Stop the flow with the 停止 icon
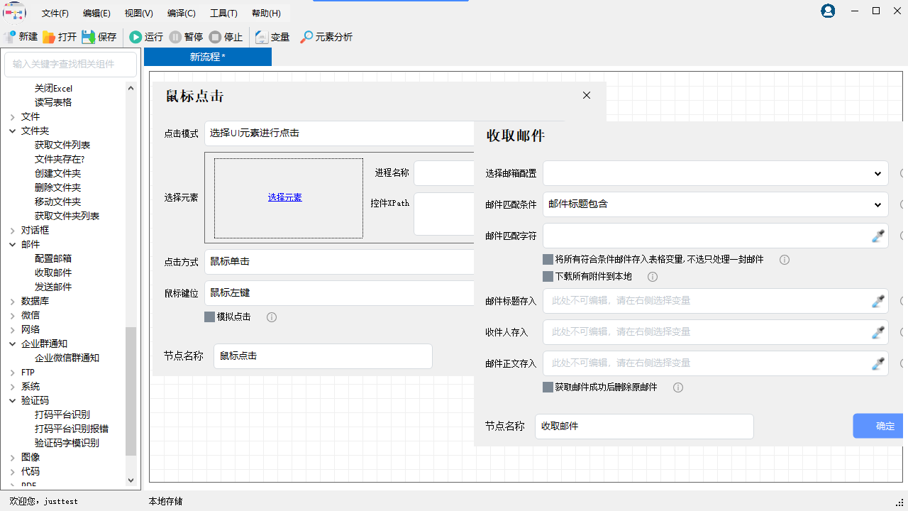The image size is (908, 511). pos(226,37)
